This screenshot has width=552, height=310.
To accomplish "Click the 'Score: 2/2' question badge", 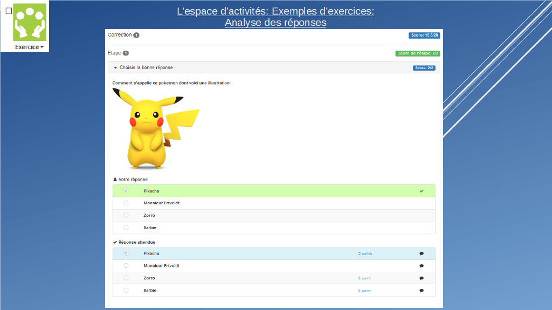I will coord(424,68).
